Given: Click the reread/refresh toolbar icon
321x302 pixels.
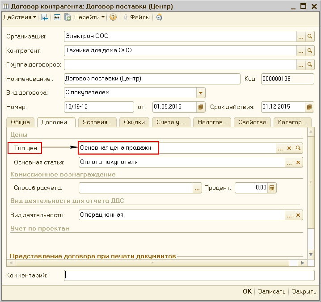Looking at the screenshot, I should pos(57,17).
